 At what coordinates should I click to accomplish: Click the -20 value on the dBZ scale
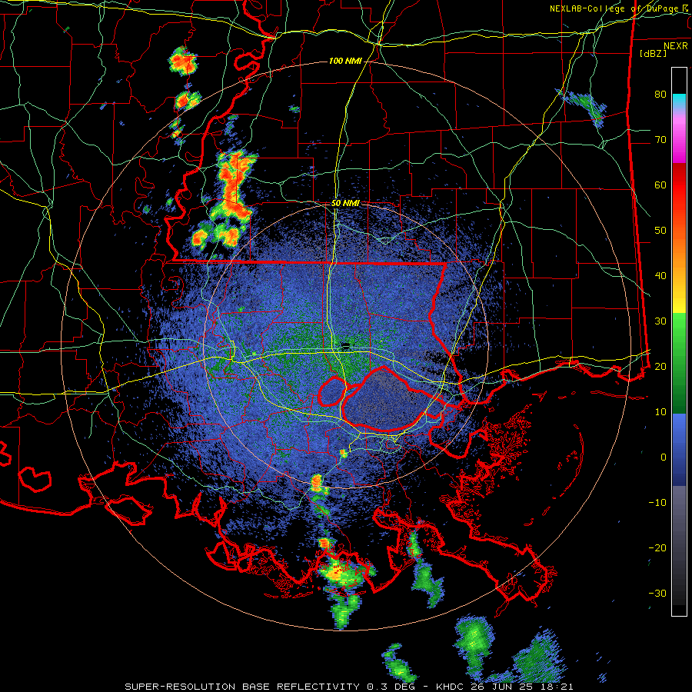pyautogui.click(x=657, y=547)
